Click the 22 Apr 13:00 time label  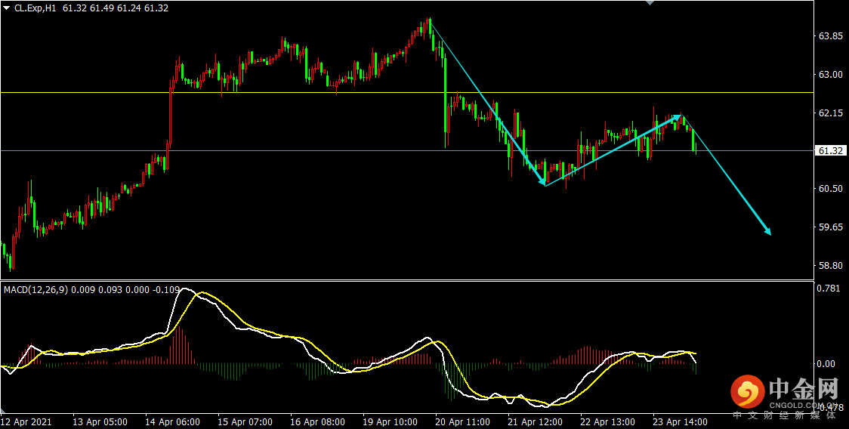(x=608, y=421)
